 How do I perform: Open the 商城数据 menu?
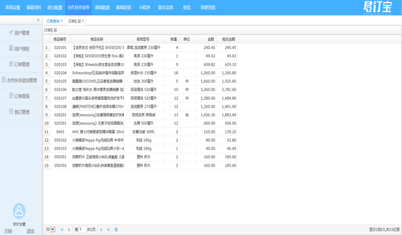tap(102, 7)
